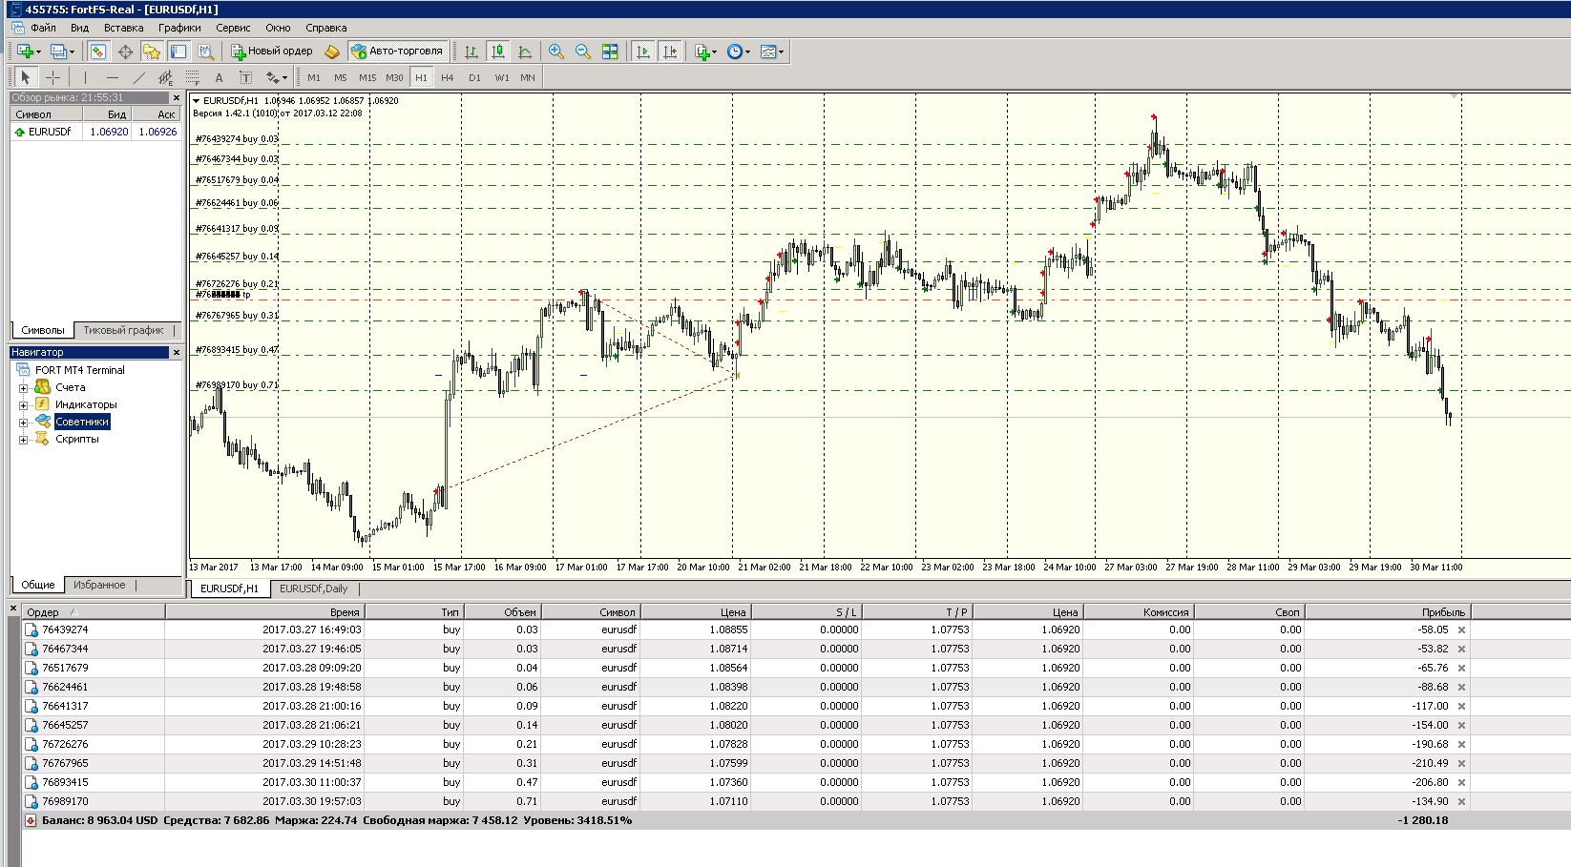Toggle the Market Watch panel button

(98, 52)
